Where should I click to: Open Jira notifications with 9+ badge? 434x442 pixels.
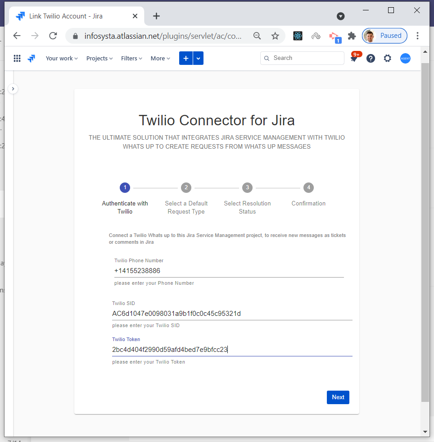point(355,57)
